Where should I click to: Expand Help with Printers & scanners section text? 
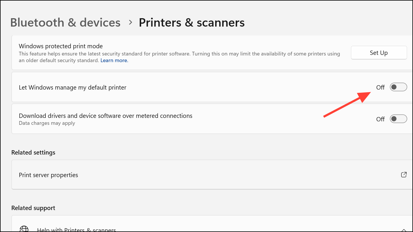click(76, 230)
